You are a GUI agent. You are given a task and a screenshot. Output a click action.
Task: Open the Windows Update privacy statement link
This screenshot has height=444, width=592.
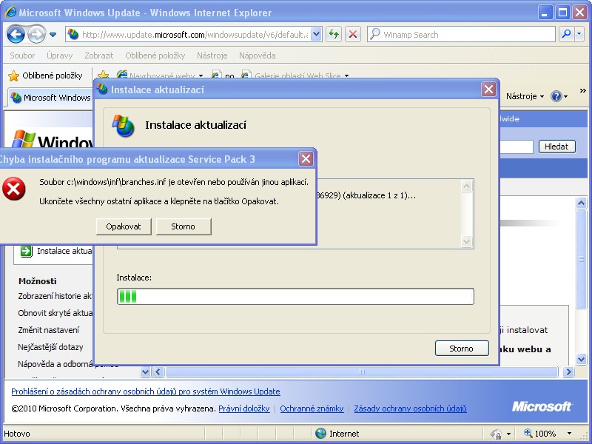(146, 391)
